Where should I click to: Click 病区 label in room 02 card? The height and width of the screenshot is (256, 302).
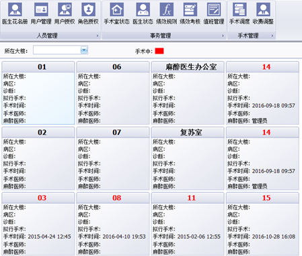coord(9,149)
